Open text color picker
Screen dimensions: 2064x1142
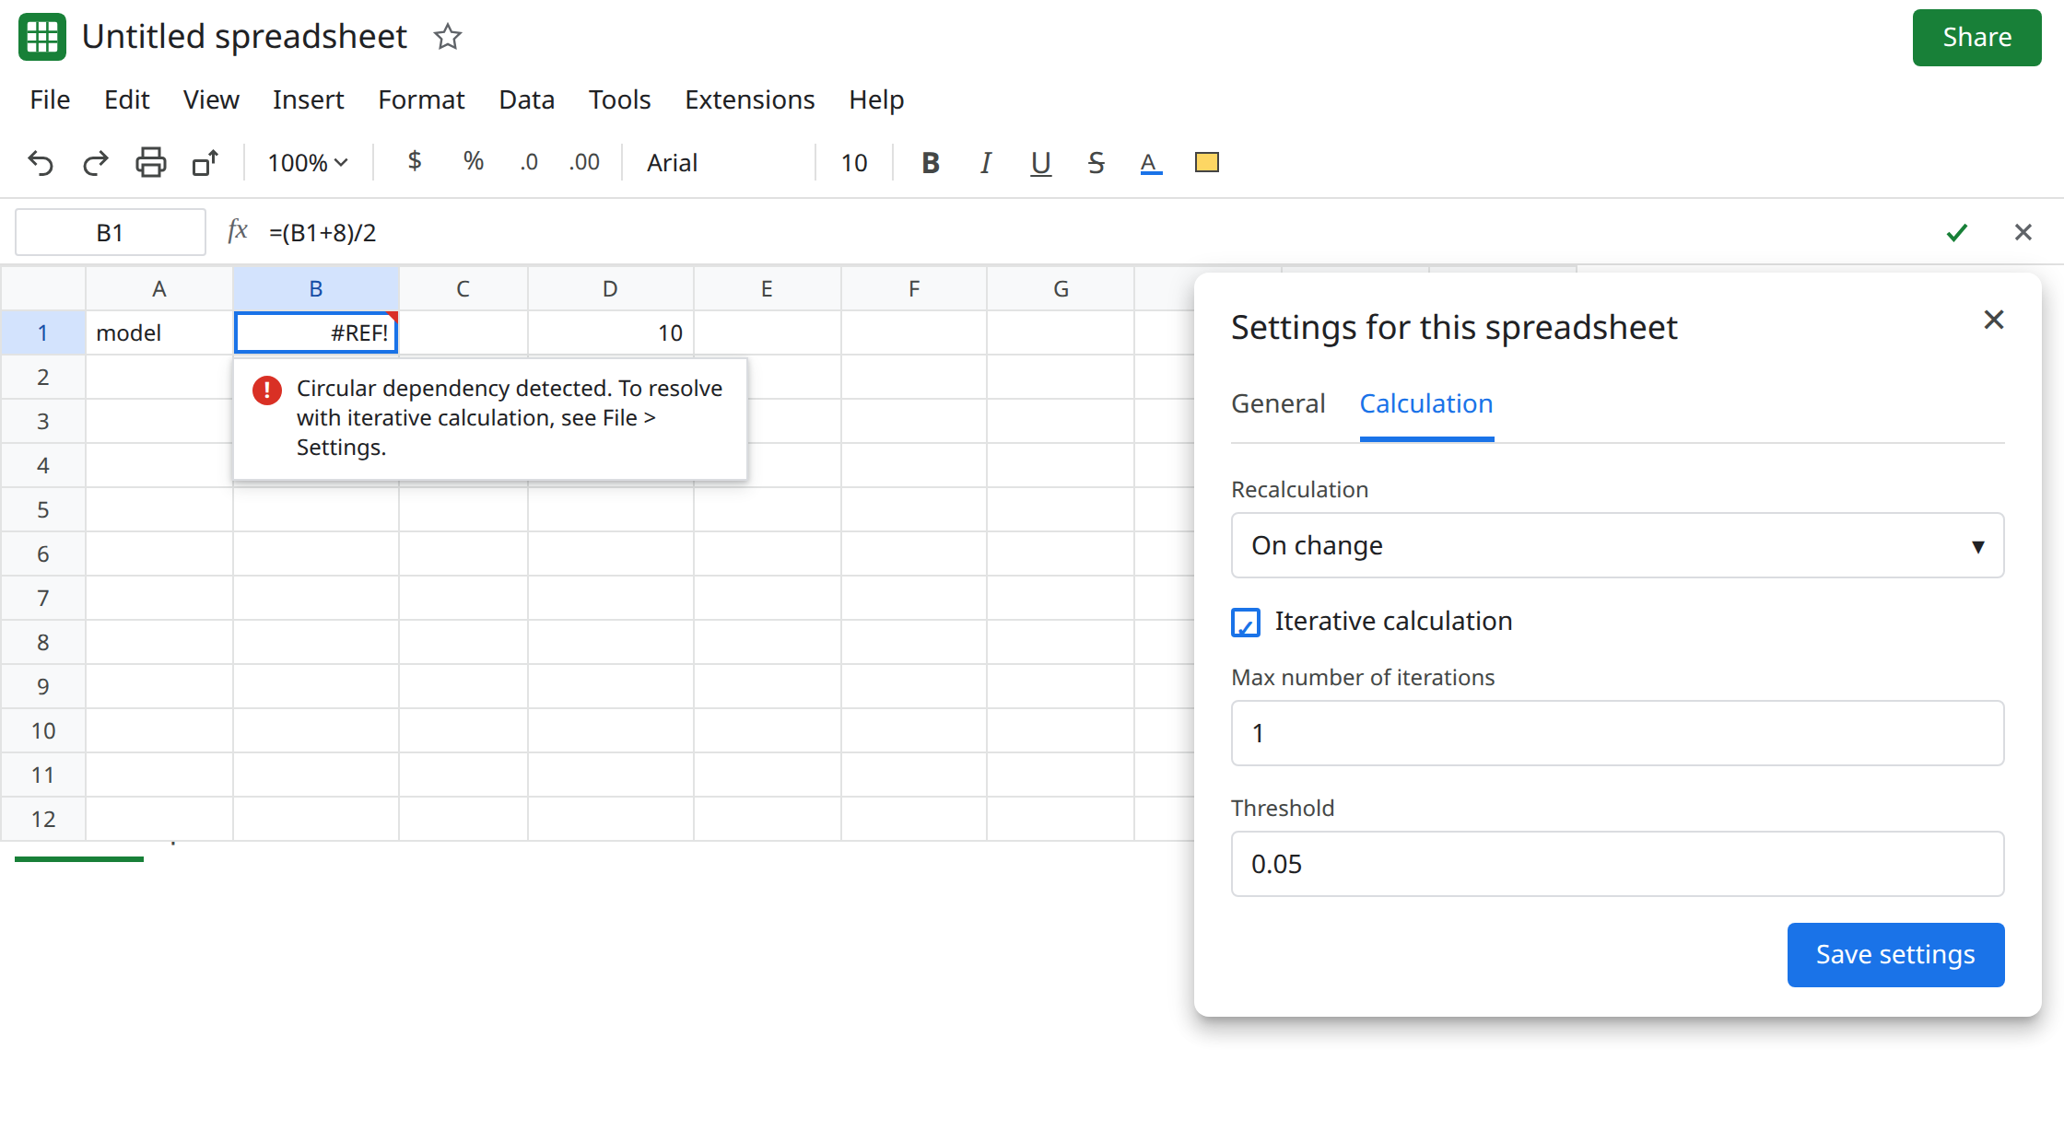tap(1151, 163)
